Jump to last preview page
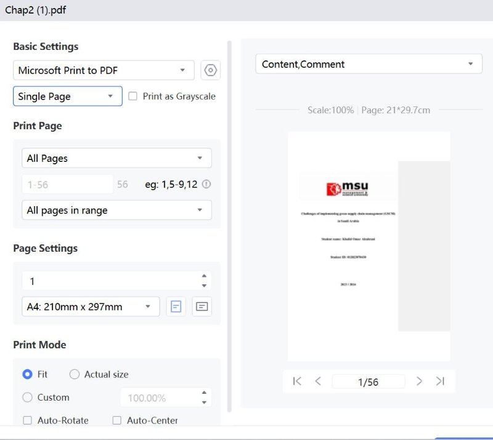 [x=440, y=382]
